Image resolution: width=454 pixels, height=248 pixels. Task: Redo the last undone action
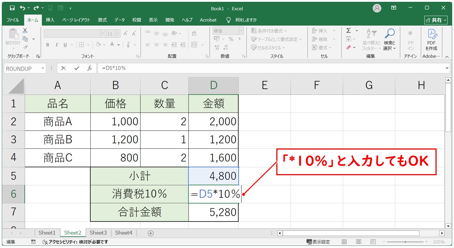(36, 8)
